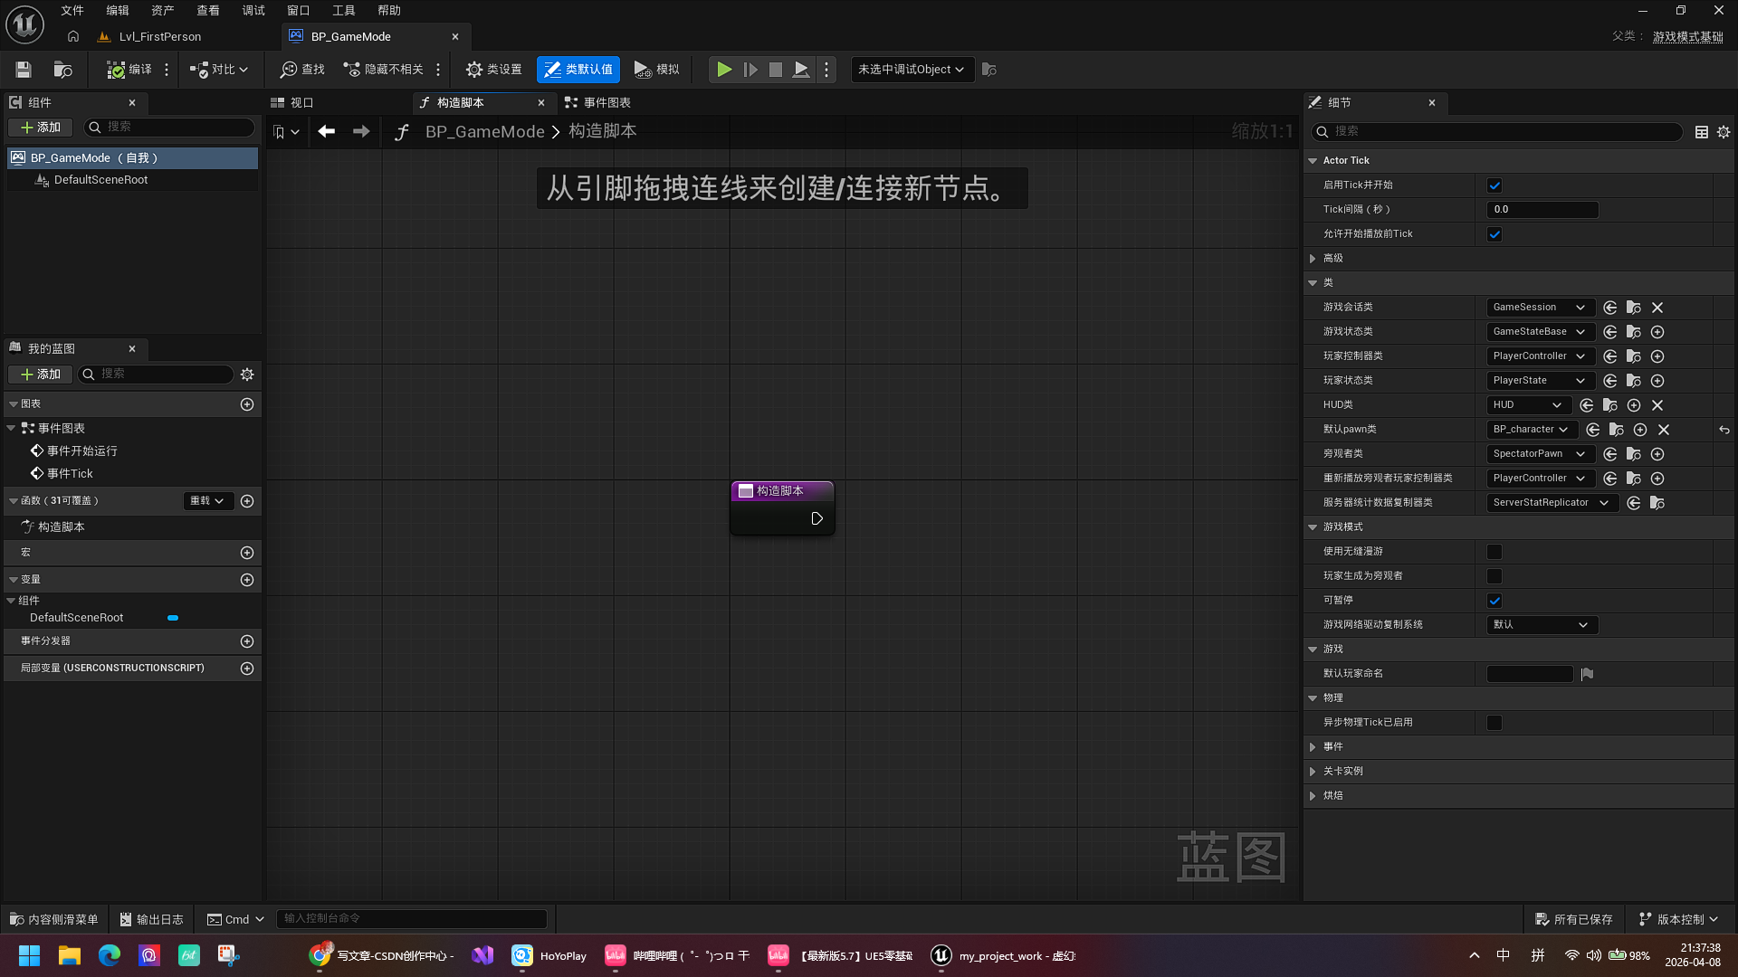The height and width of the screenshot is (977, 1738).
Task: Reset default pawn class to default arrow
Action: [1724, 430]
